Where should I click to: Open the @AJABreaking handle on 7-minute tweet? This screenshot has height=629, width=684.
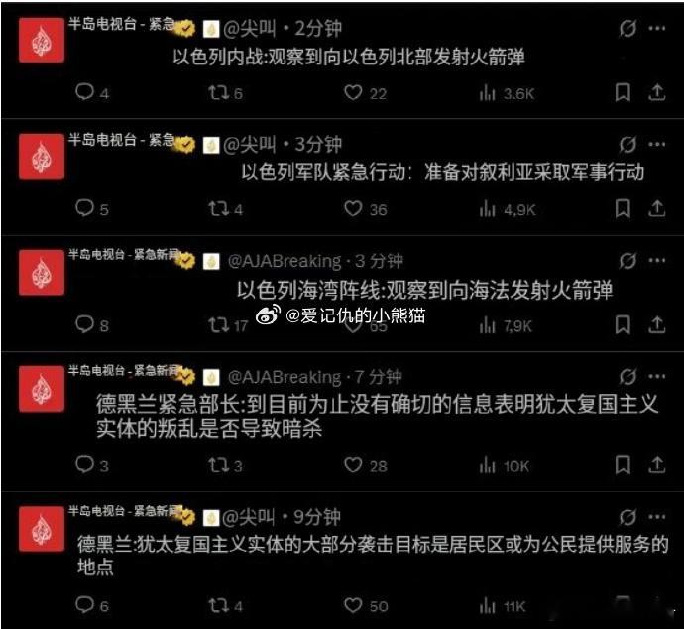point(285,377)
